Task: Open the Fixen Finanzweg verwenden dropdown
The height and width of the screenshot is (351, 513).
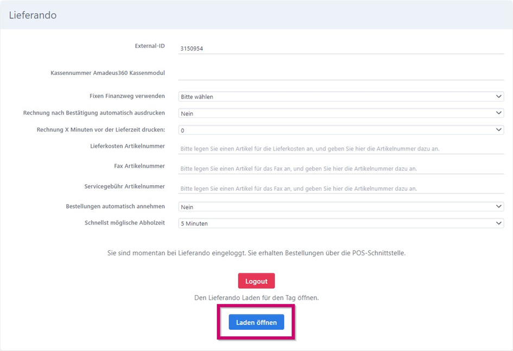Action: (341, 97)
